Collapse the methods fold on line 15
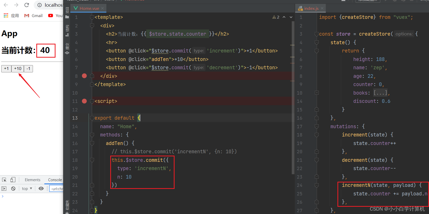Screen dimensions: 429x214 tap(92, 135)
